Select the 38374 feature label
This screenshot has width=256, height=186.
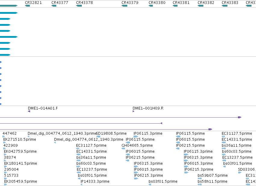pos(10,157)
